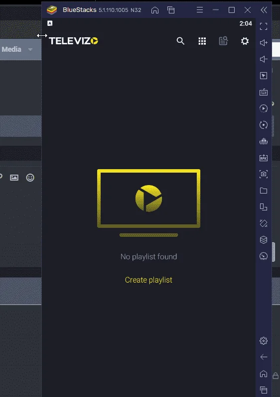Rotate the screen using sidebar icon
Screen dimensions: 280x397
(x=264, y=223)
